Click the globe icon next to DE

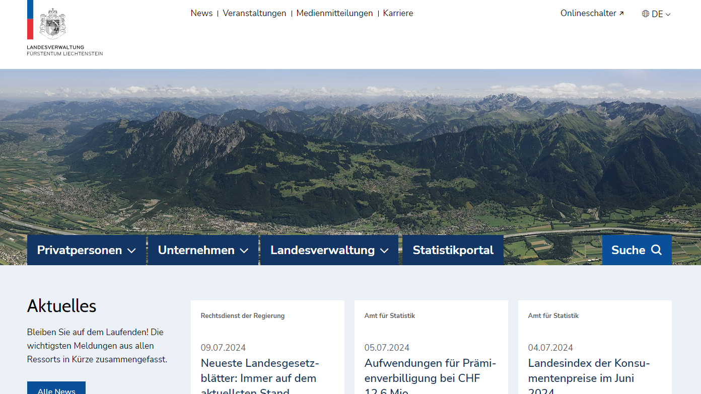point(645,14)
